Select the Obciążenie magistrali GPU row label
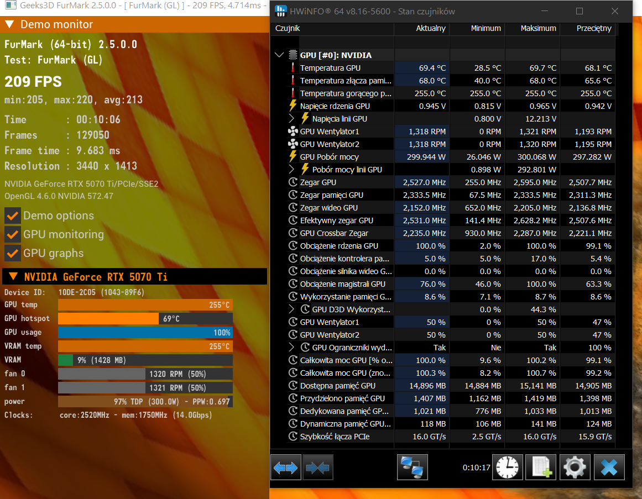This screenshot has height=499, width=642. pyautogui.click(x=343, y=284)
